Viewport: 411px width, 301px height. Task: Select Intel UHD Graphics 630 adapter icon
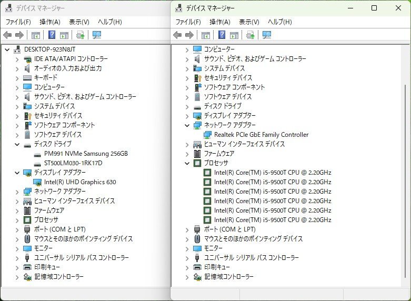pos(37,182)
